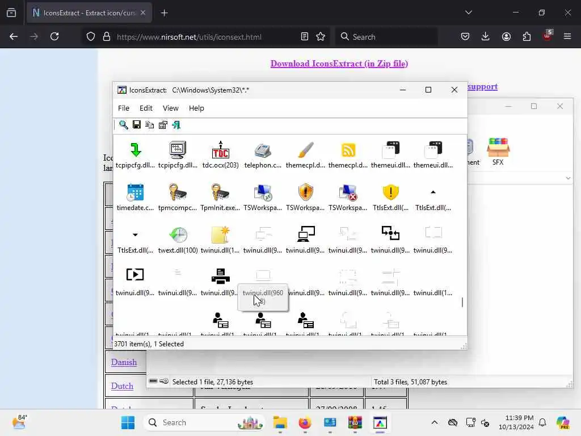
Task: Open the taskbar clock and date
Action: (x=516, y=422)
